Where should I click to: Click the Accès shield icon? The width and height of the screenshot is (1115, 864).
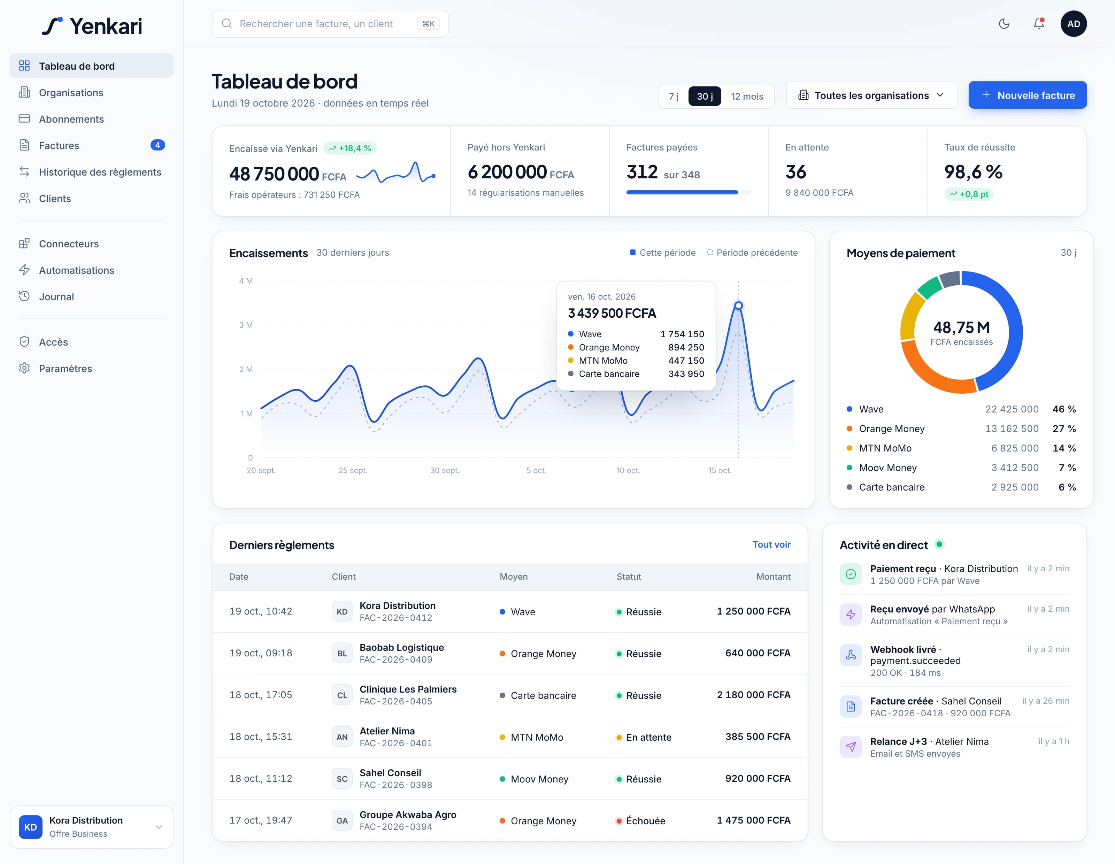[24, 341]
